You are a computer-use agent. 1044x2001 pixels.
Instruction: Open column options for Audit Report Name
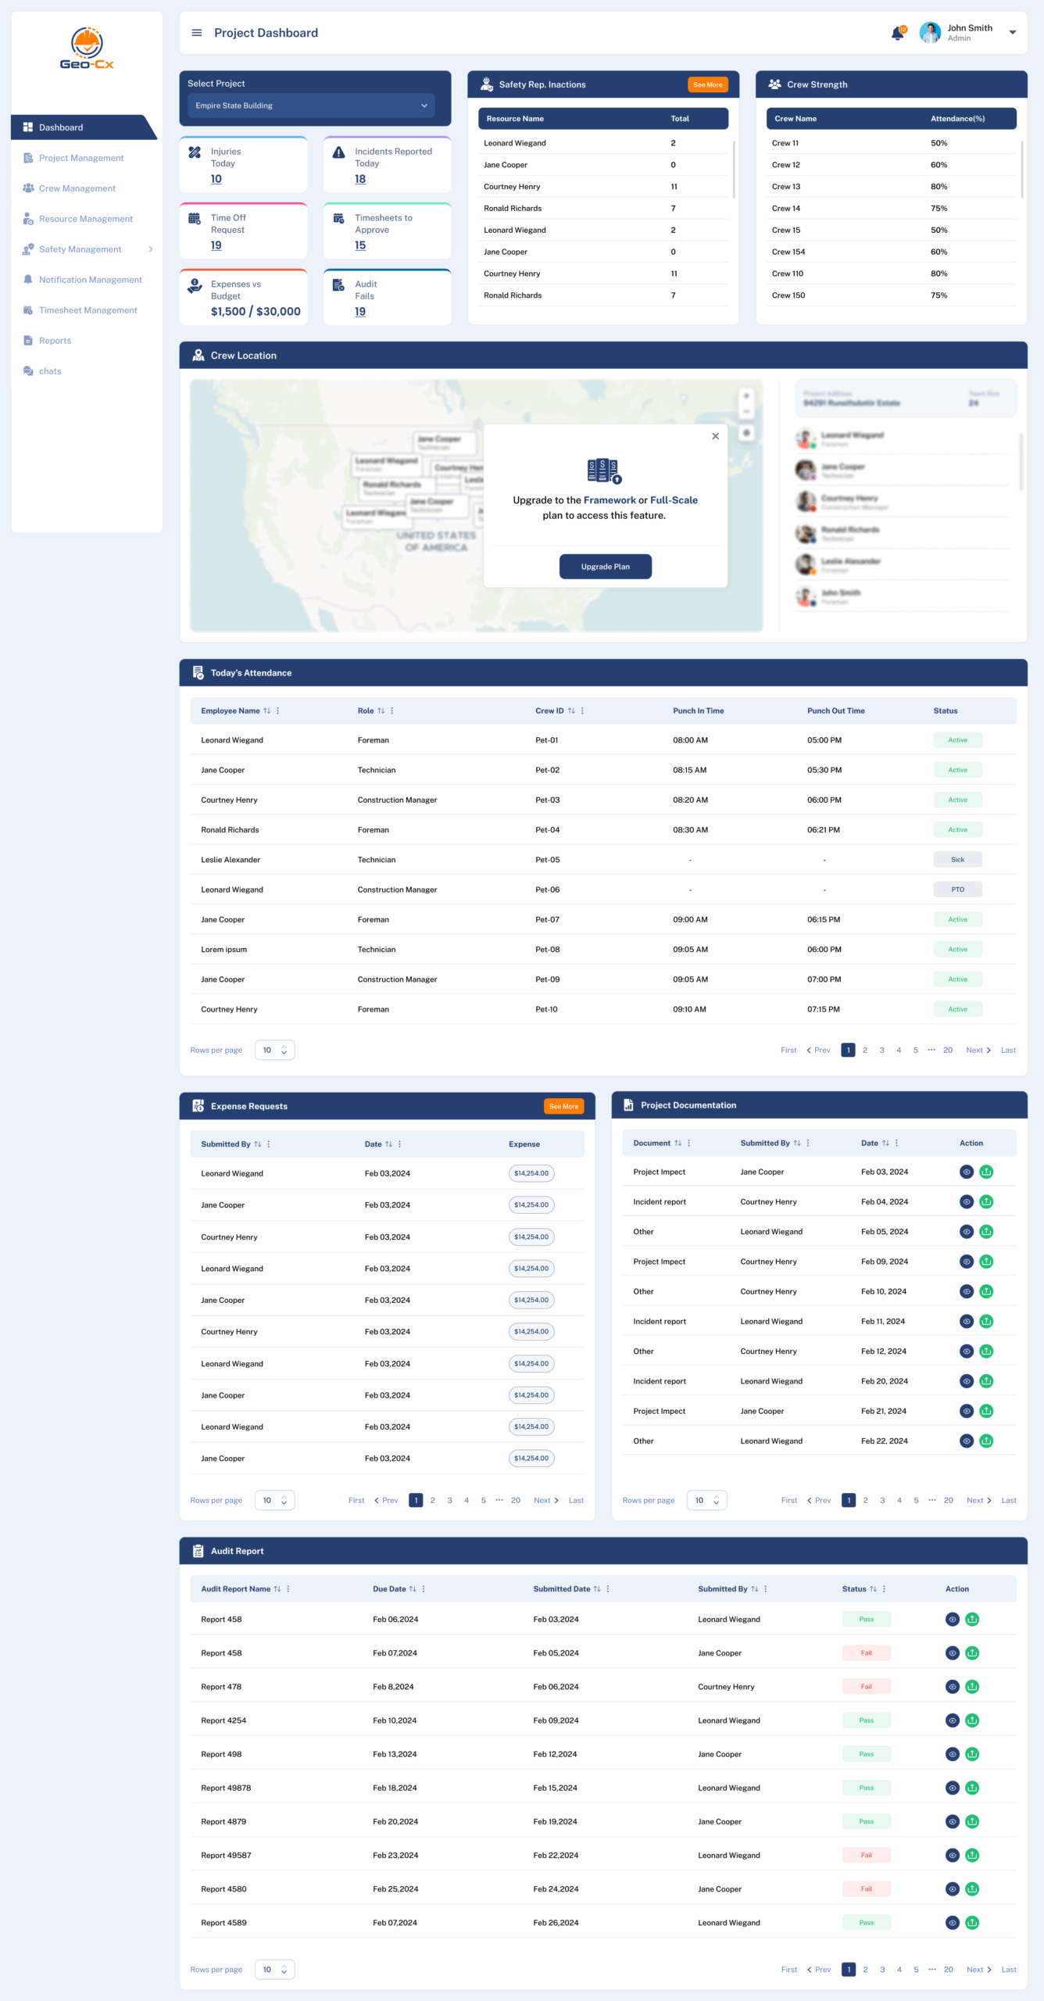pyautogui.click(x=288, y=1589)
